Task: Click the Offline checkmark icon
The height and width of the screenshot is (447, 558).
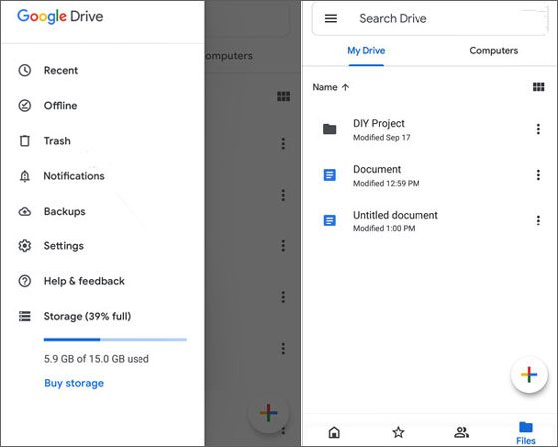Action: click(x=25, y=105)
